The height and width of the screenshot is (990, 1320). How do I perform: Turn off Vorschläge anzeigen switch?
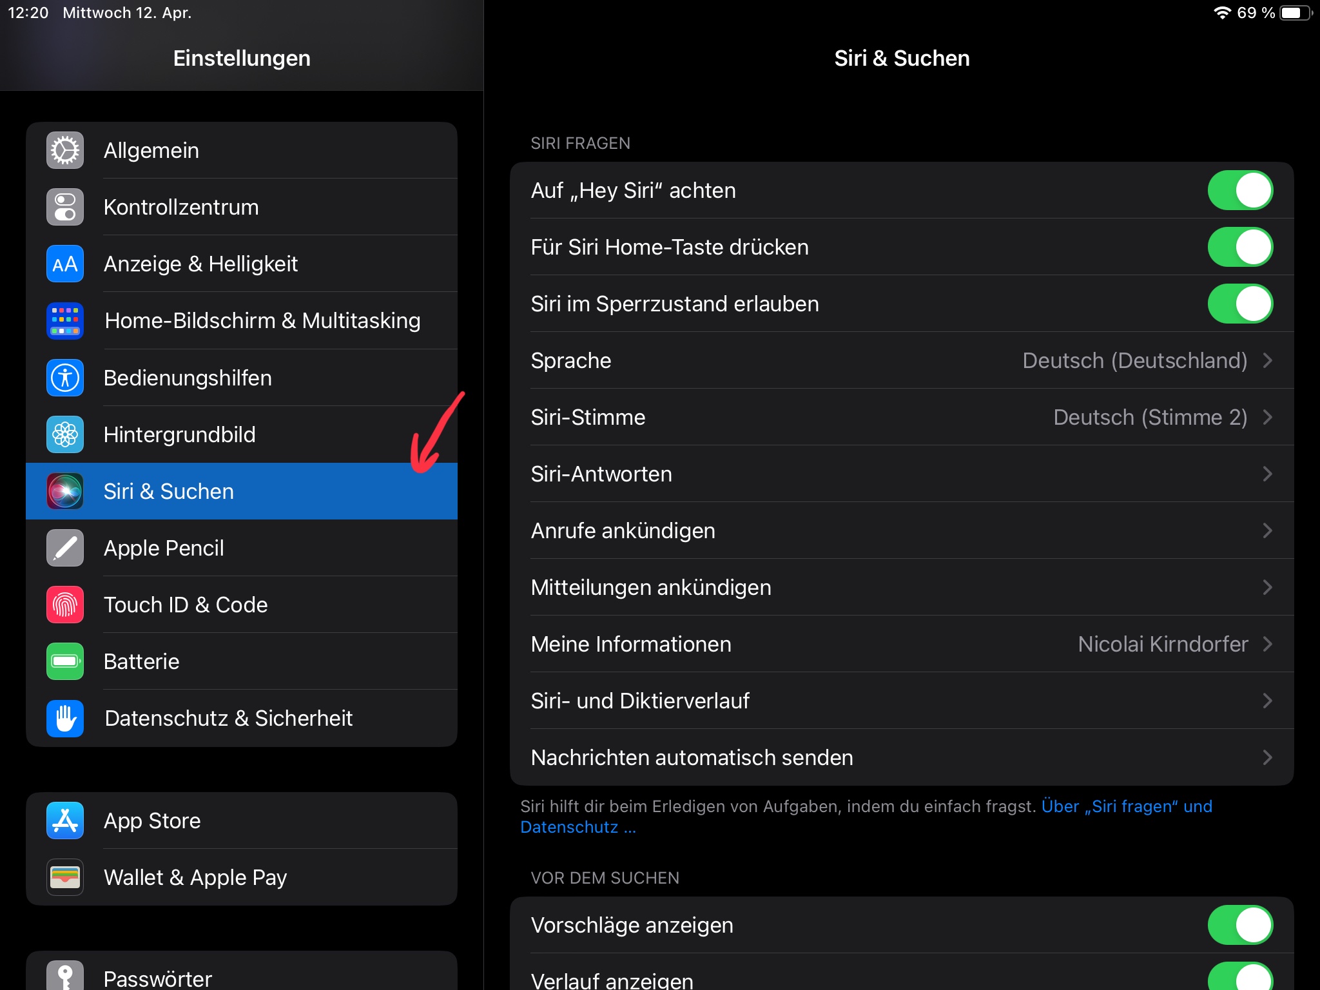coord(1239,925)
